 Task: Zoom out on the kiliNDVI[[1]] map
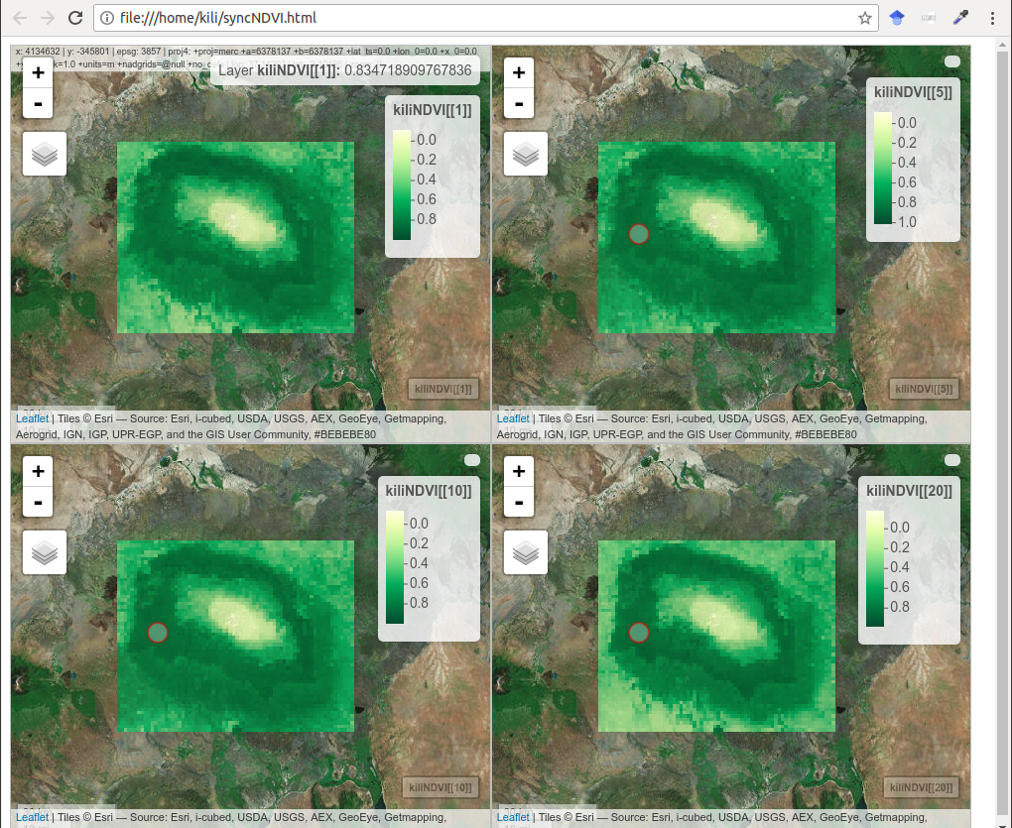(x=38, y=102)
